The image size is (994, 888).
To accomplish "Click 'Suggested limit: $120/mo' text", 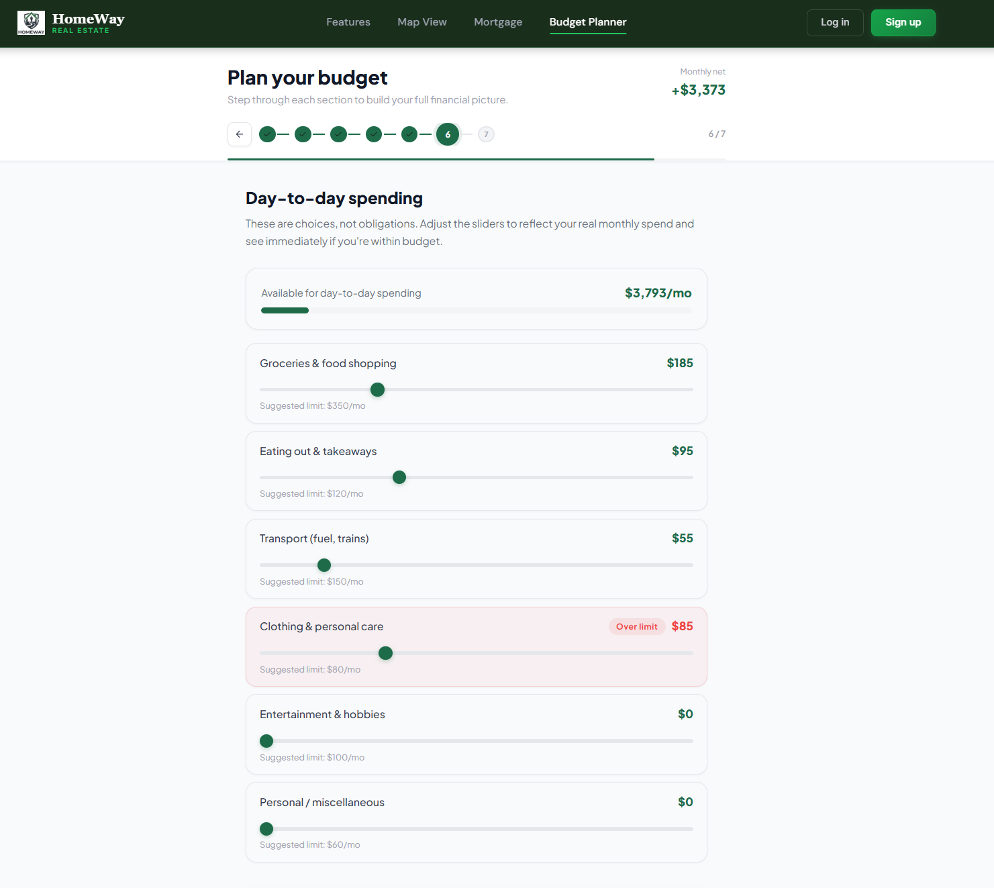I will point(311,494).
